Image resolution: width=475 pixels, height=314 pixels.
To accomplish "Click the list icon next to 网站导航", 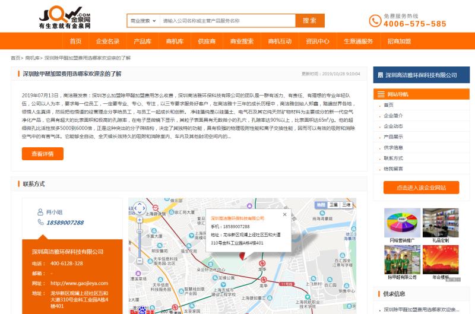I will (x=381, y=94).
